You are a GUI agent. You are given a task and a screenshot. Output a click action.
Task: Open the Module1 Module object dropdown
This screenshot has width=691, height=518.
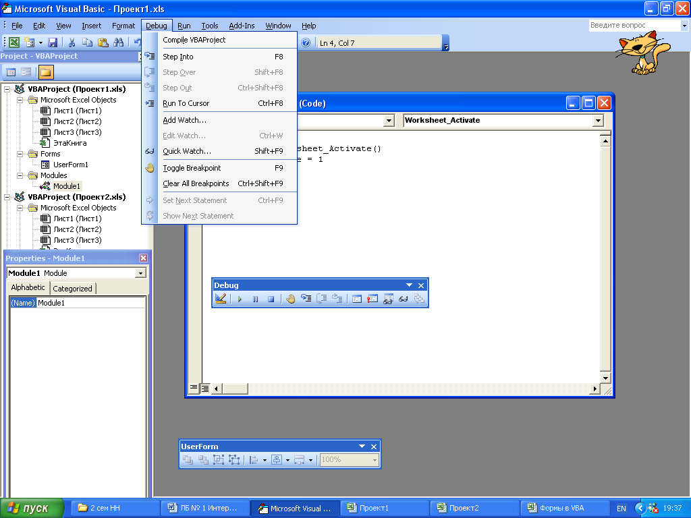click(140, 273)
